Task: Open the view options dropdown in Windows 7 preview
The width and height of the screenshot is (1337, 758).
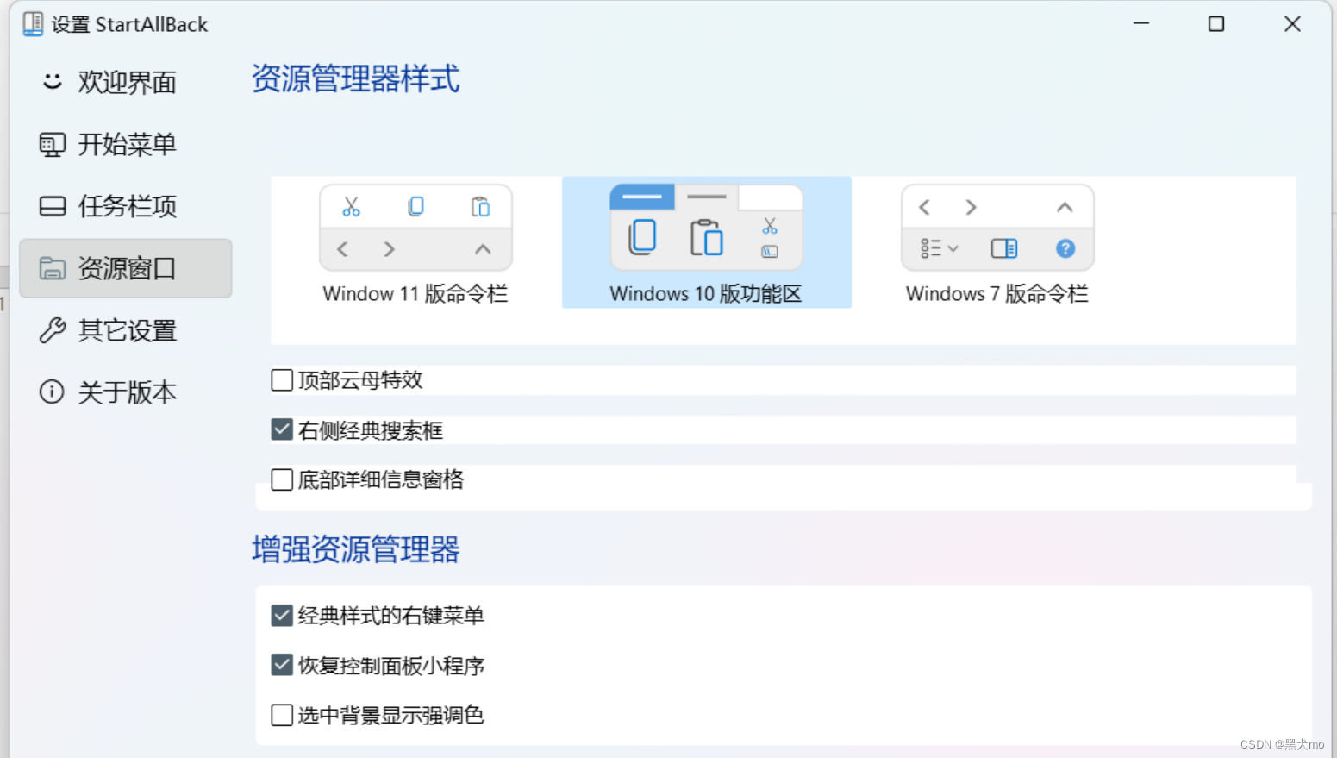Action: pos(937,248)
